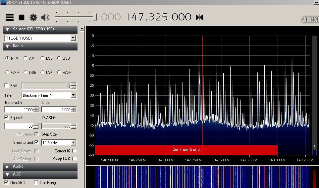The height and width of the screenshot is (188, 319).
Task: Increase Bandwidth with the up stepper arrow
Action: pos(36,108)
